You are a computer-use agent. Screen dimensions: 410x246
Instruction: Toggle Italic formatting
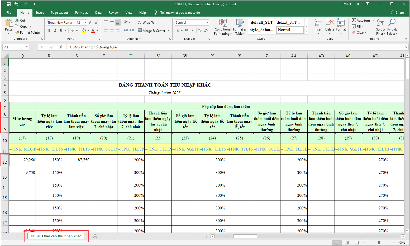click(55, 31)
